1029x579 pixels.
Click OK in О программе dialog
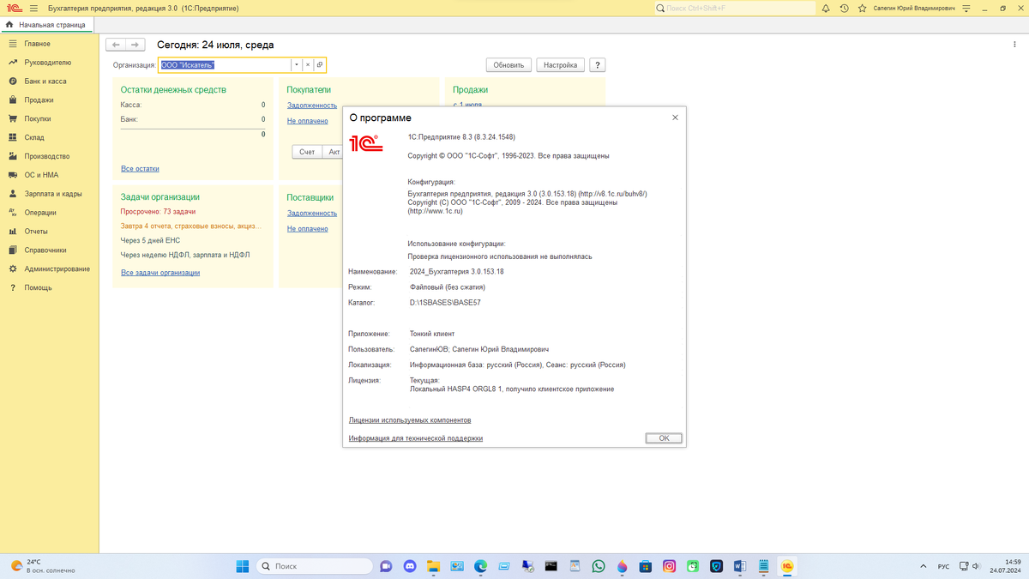pos(664,438)
